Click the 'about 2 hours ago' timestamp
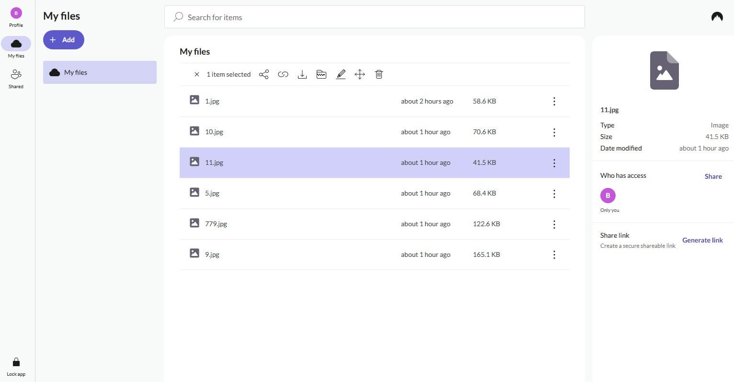 [x=427, y=101]
